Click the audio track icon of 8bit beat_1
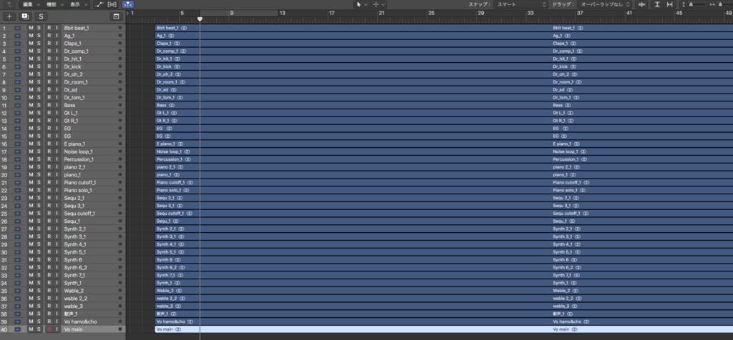The height and width of the screenshot is (340, 733). pos(17,28)
